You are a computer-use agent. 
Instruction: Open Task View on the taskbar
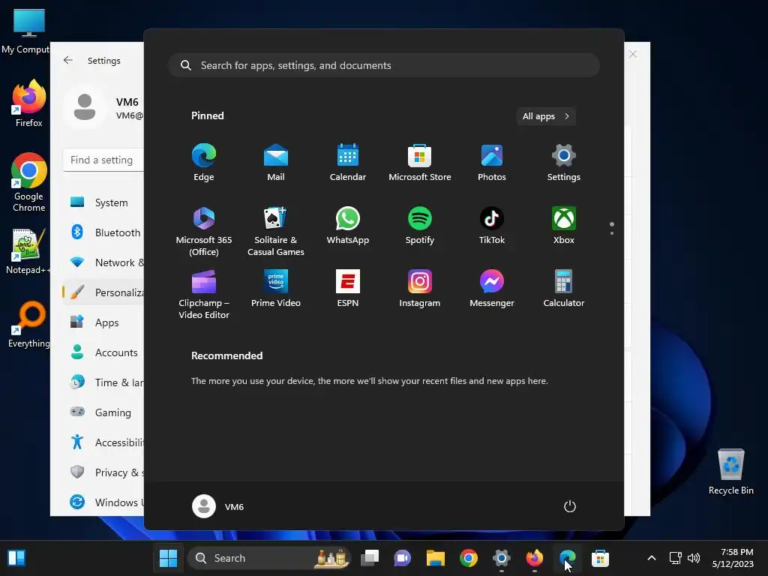[370, 558]
